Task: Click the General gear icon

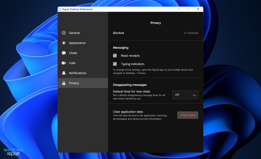Action: tap(64, 33)
